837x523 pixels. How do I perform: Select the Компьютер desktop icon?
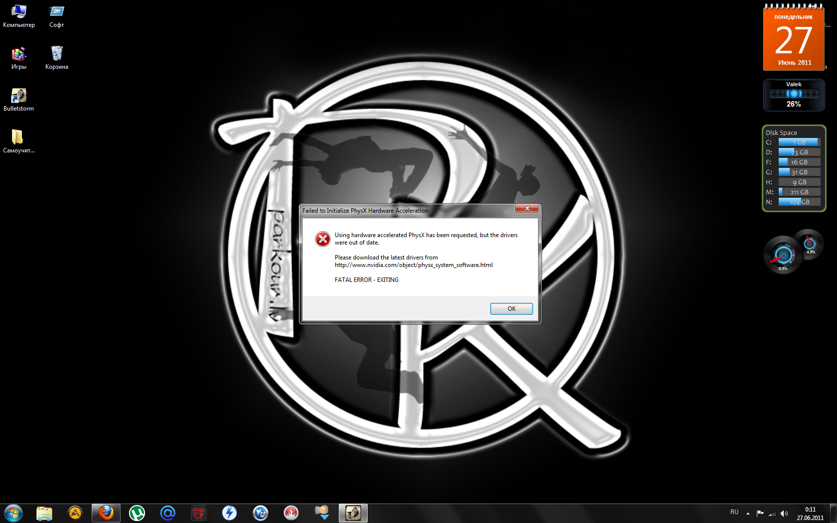pyautogui.click(x=19, y=16)
